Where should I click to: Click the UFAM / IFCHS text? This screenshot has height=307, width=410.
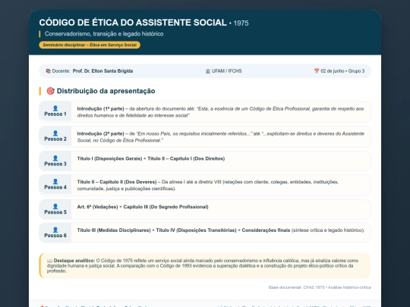[x=227, y=71]
